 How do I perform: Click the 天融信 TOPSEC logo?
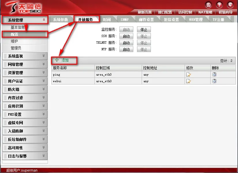[24, 7]
